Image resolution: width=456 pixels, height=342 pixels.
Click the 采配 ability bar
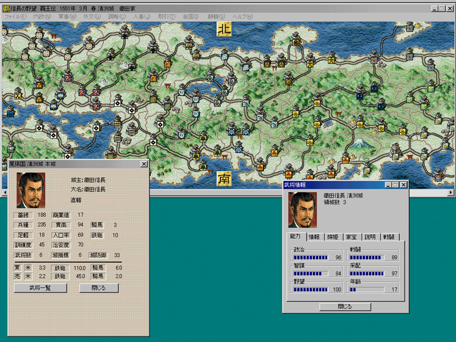(x=367, y=274)
